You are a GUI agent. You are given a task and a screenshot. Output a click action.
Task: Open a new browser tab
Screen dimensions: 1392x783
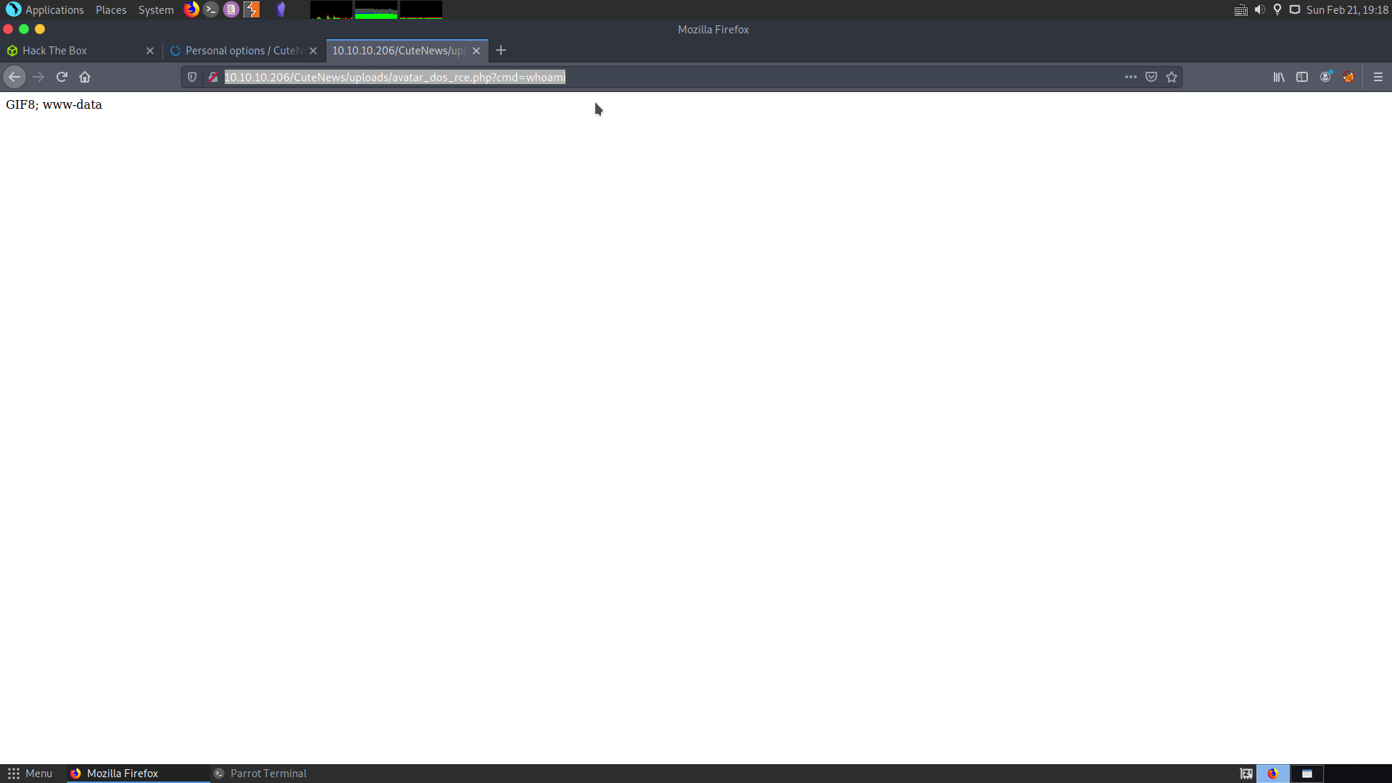click(501, 50)
